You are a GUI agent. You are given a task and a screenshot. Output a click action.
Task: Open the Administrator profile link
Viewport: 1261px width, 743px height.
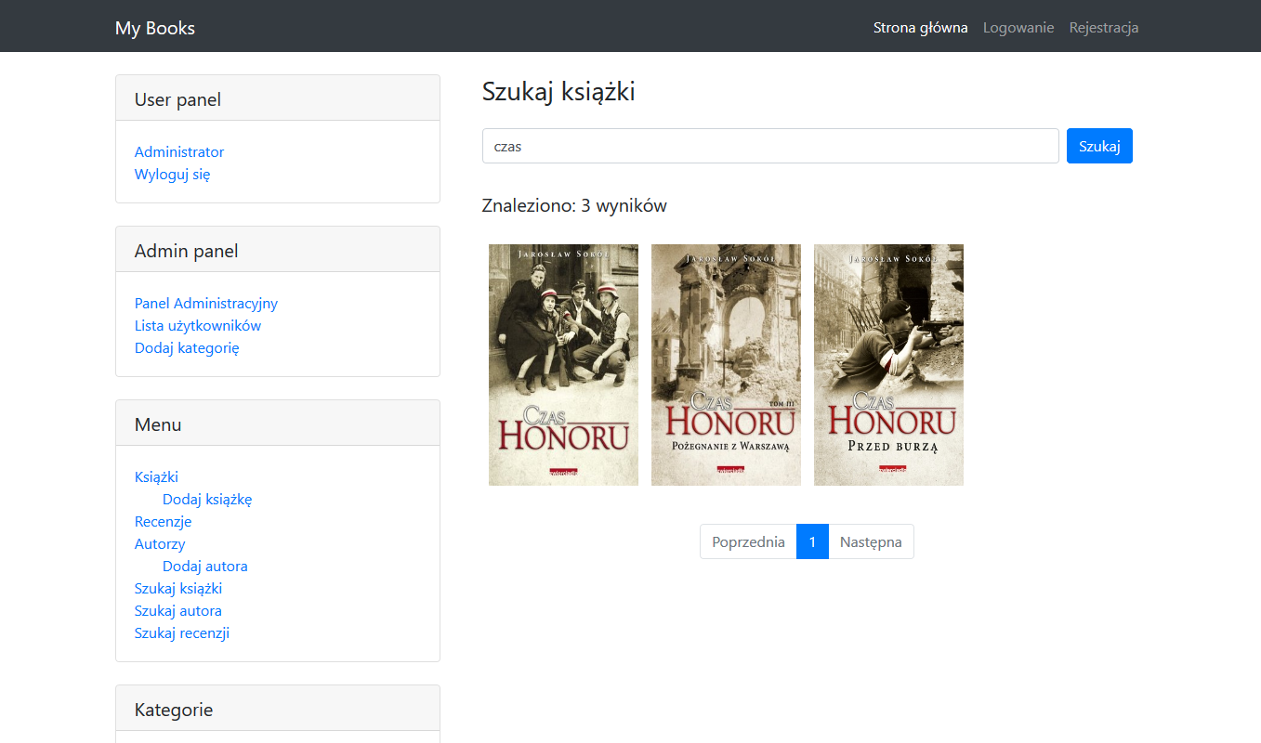pos(179,152)
